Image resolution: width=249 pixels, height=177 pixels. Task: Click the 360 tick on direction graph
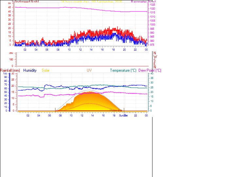pos(11,53)
